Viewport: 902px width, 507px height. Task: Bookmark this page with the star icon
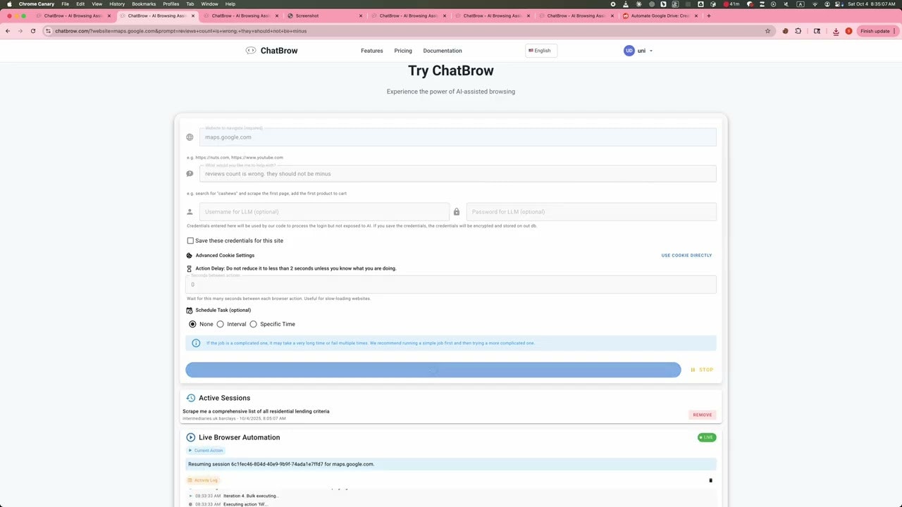767,31
